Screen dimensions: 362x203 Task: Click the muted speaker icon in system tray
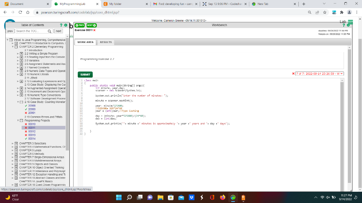coord(328,198)
